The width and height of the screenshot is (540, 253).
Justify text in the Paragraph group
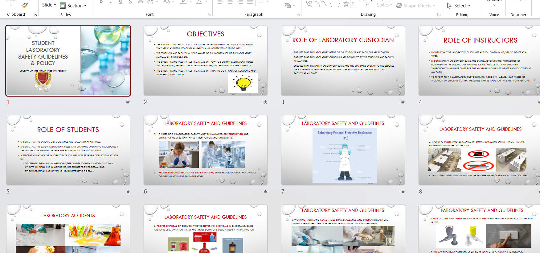click(250, 2)
